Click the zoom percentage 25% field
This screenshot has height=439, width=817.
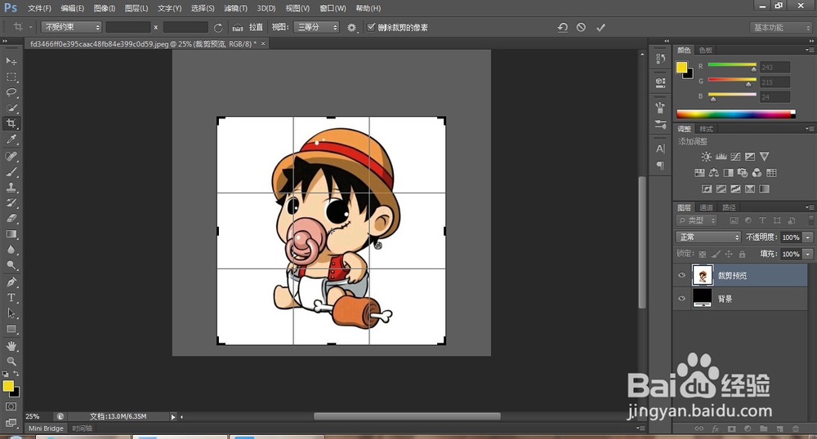(33, 417)
